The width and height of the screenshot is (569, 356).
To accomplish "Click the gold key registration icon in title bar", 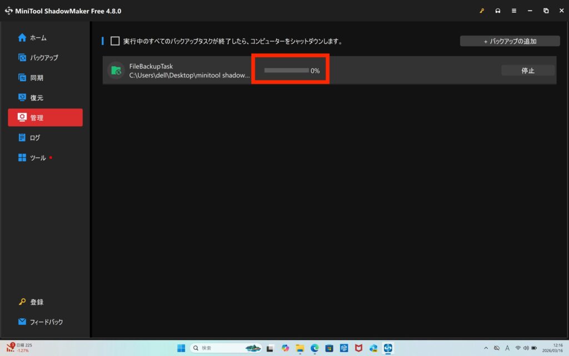I will (482, 11).
